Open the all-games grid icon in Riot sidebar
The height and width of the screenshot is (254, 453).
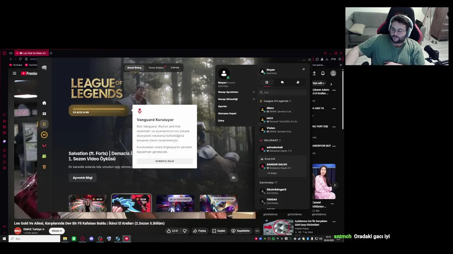[x=44, y=114]
